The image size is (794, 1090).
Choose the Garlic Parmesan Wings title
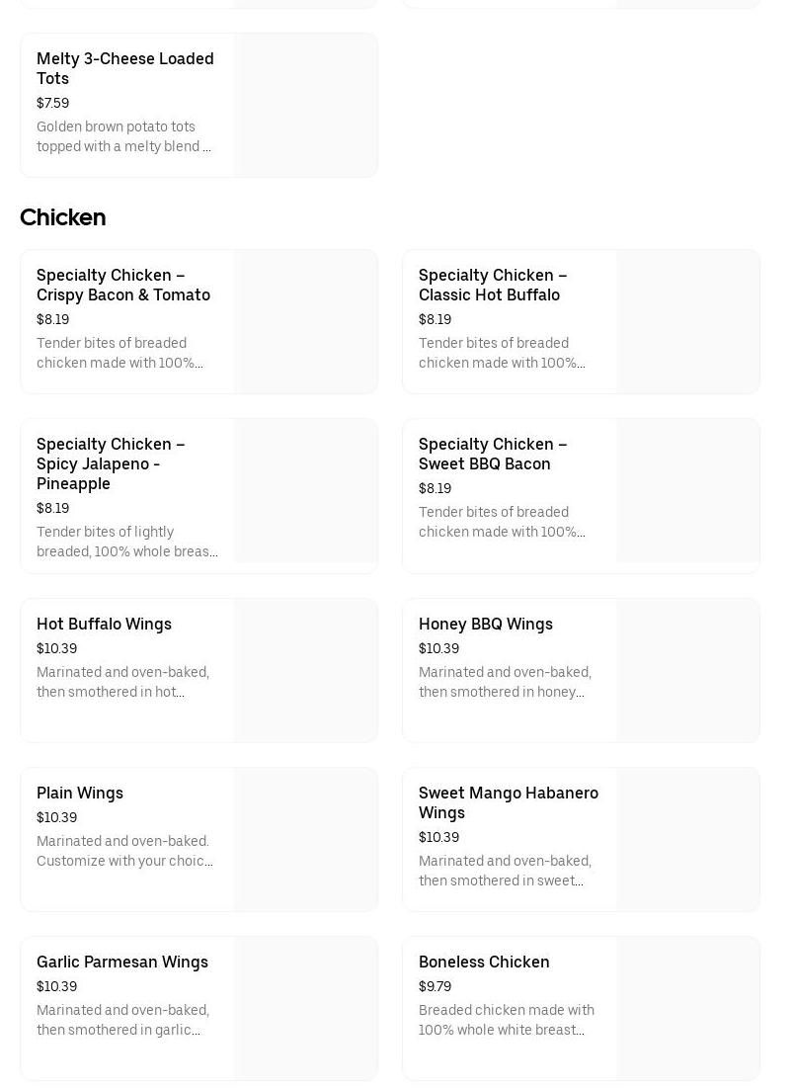(122, 962)
